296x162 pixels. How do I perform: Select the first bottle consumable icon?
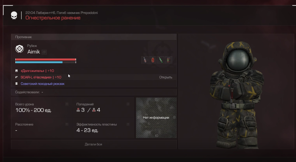[145, 60]
